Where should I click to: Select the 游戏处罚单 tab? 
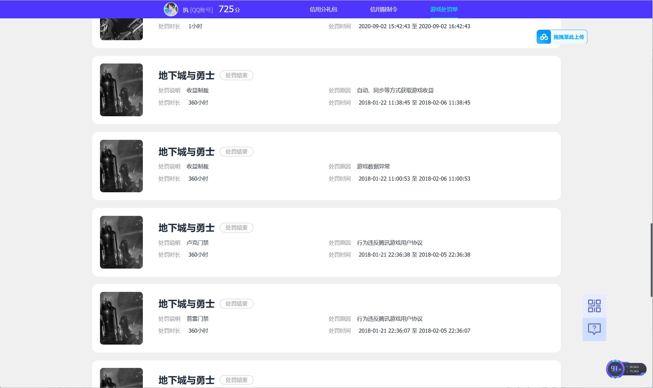[x=444, y=9]
